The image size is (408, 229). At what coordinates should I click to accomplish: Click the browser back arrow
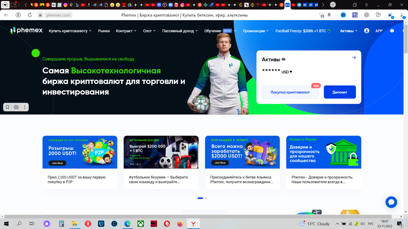tap(6, 15)
